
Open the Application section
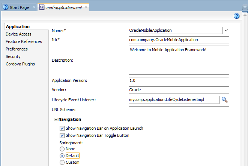click(18, 27)
